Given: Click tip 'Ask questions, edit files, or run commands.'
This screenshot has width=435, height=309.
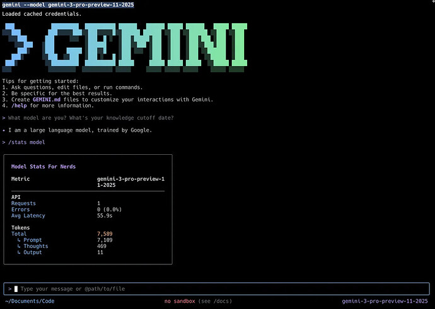Looking at the screenshot, I should 77,87.
